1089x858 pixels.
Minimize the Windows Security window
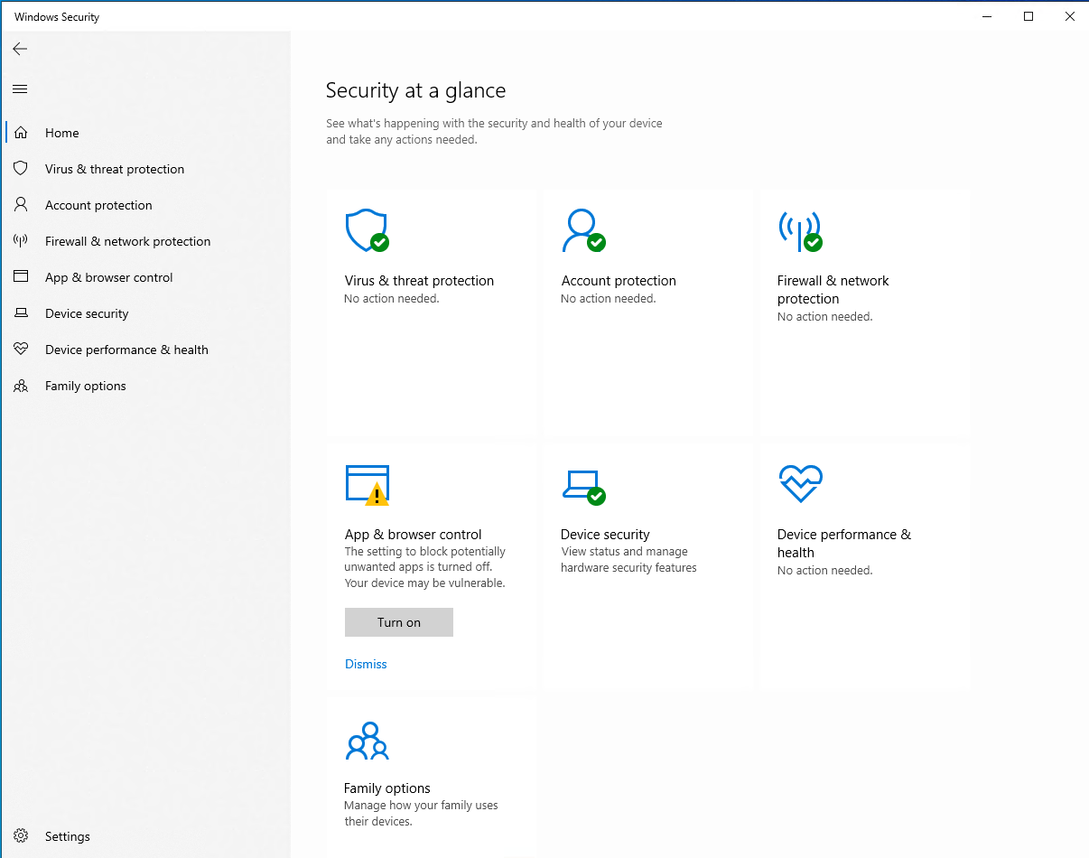point(987,16)
